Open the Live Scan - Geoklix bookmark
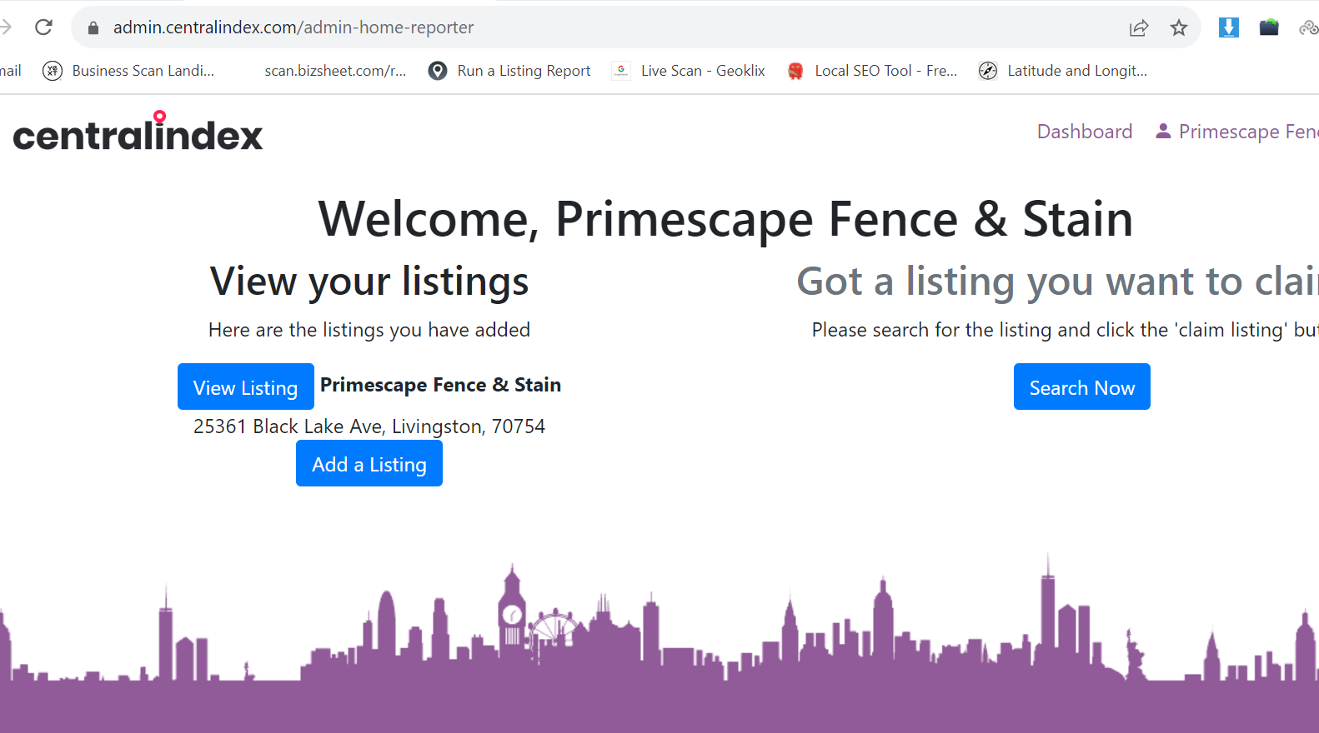1319x733 pixels. [689, 71]
